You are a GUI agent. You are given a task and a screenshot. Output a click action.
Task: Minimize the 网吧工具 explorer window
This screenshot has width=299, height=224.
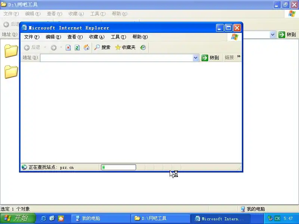(x=277, y=4)
